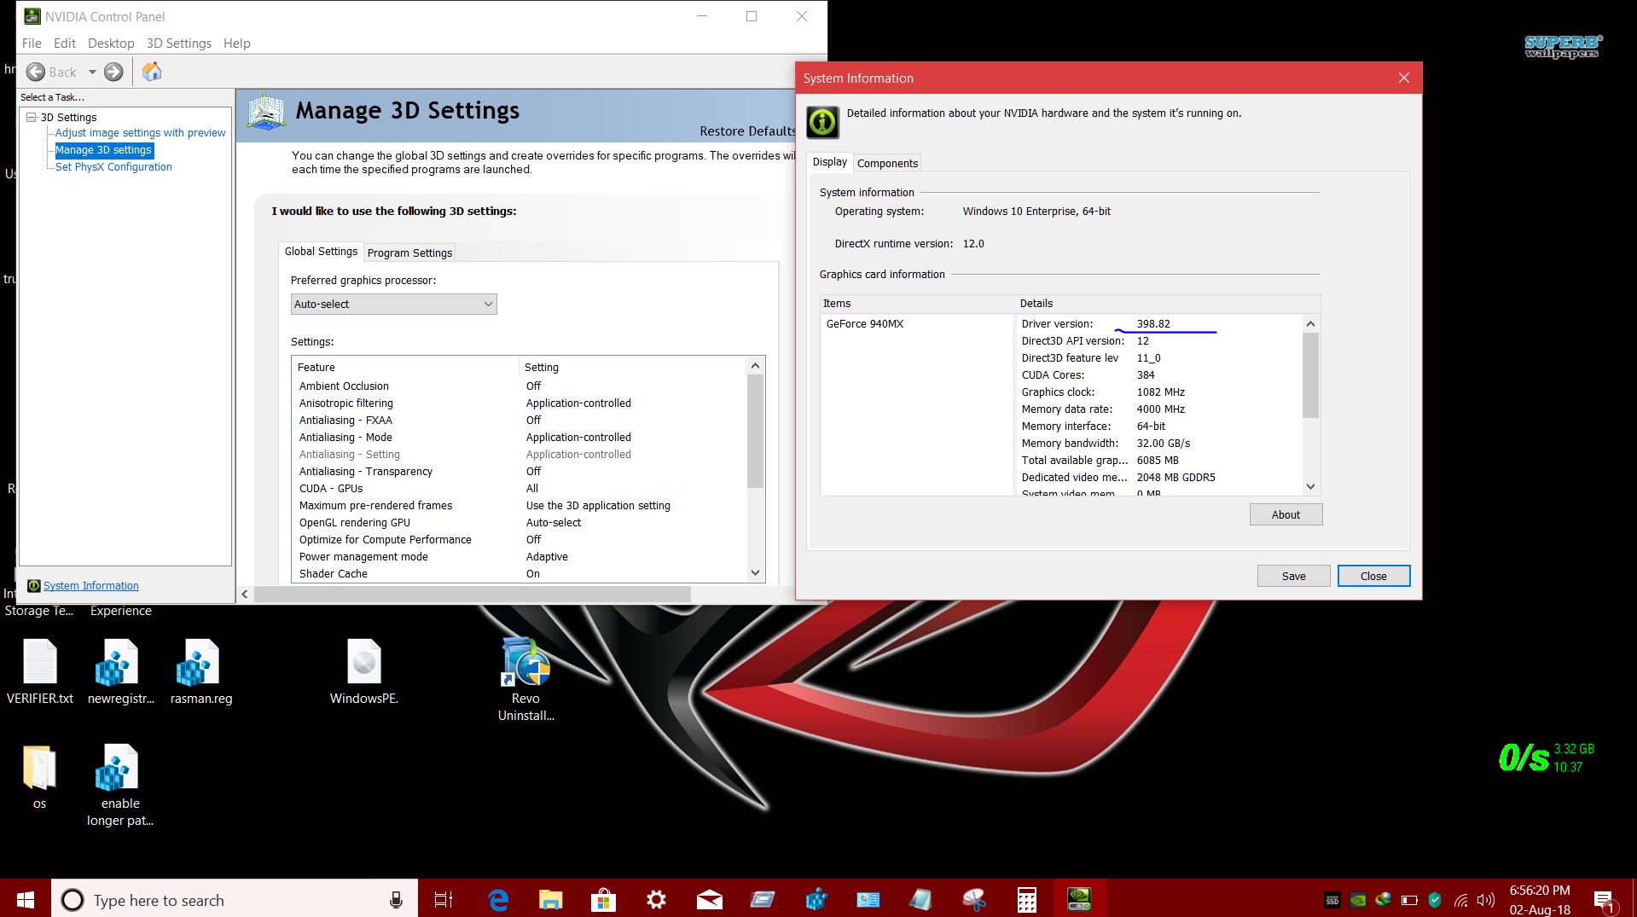Open Back history dropdown arrow
The height and width of the screenshot is (917, 1637).
point(92,73)
